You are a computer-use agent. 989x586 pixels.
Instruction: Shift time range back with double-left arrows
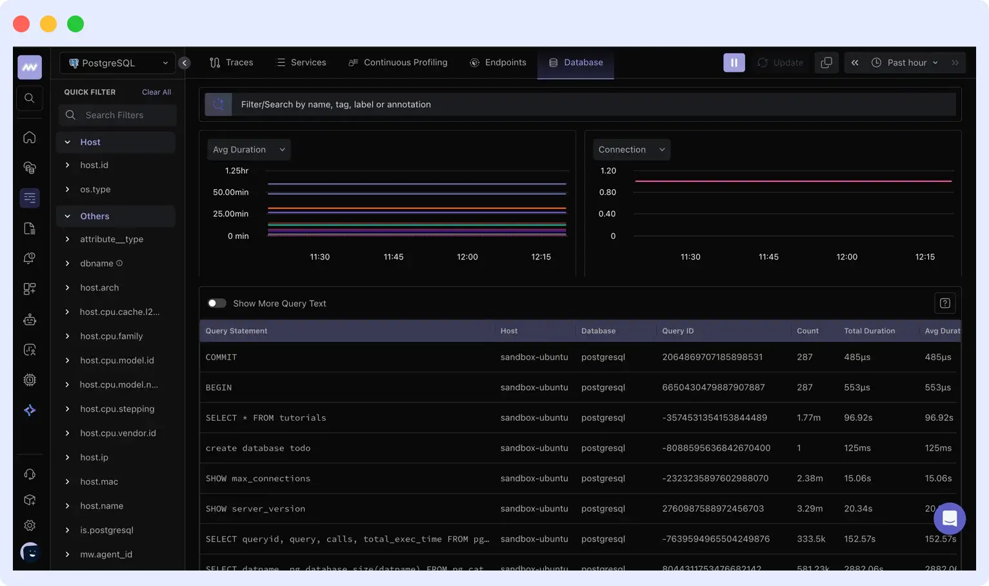(855, 63)
